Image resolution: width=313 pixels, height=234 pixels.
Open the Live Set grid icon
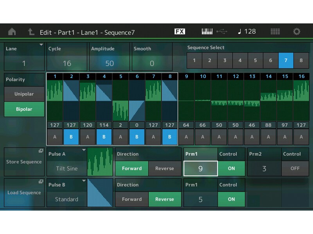click(x=275, y=32)
